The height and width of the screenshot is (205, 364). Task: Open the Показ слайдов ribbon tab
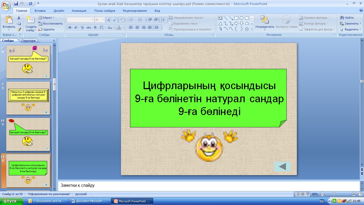pos(105,11)
